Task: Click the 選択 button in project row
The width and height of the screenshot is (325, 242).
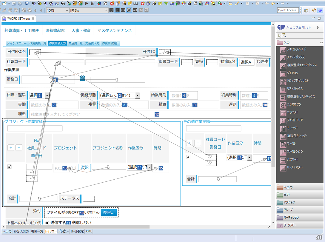Action: [x=85, y=167]
